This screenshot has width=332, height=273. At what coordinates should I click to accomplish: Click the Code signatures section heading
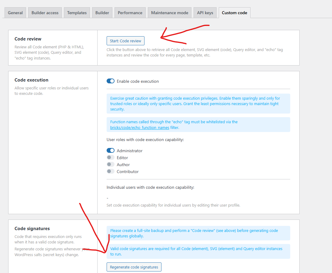(32, 228)
